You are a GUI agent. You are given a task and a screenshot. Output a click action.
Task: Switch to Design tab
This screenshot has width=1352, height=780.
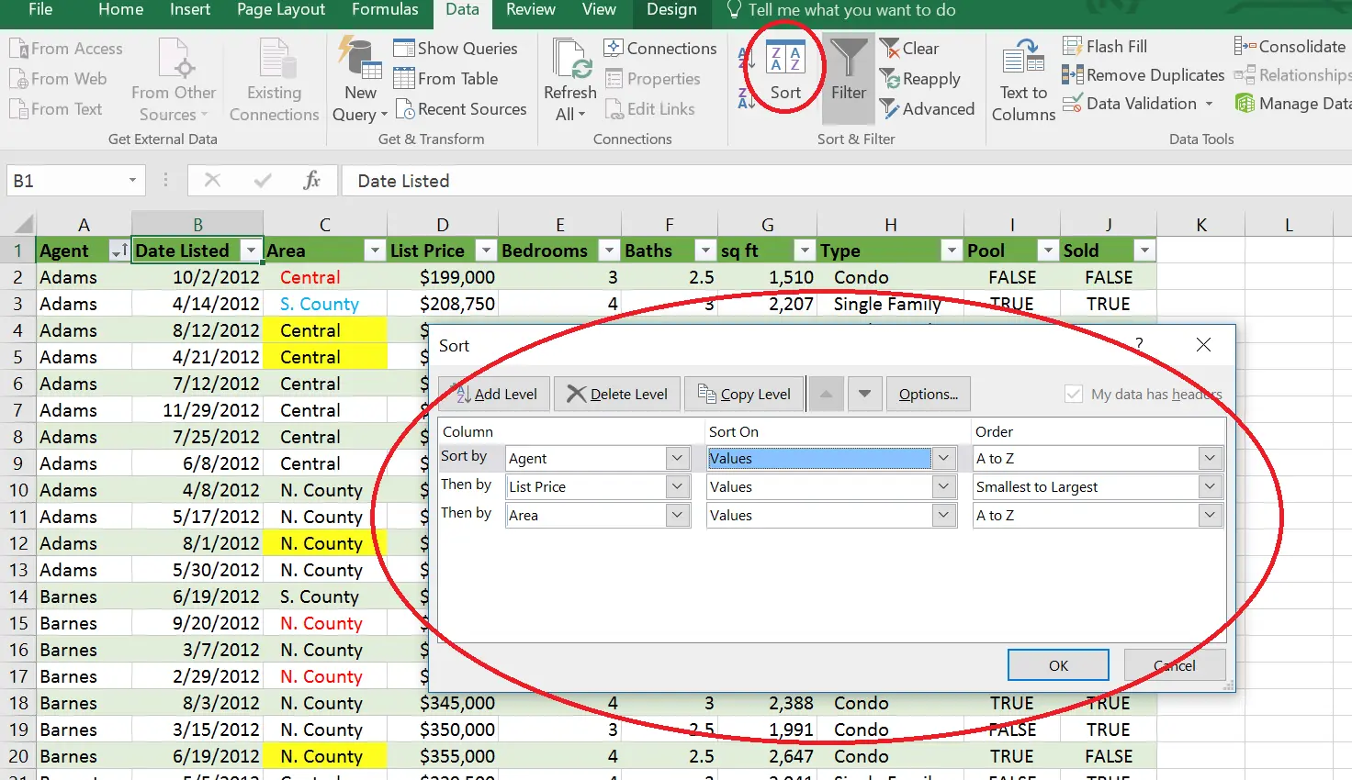coord(671,10)
